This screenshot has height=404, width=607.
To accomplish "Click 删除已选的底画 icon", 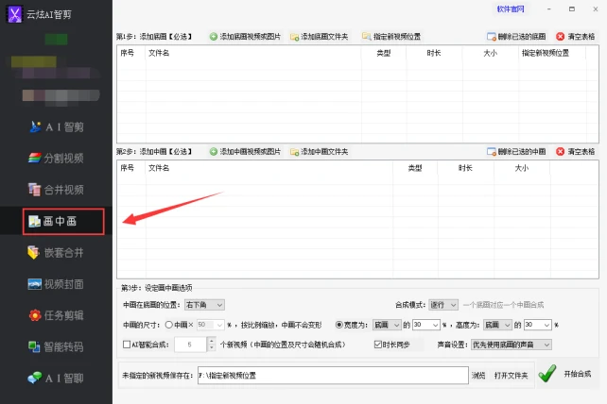I will 492,37.
